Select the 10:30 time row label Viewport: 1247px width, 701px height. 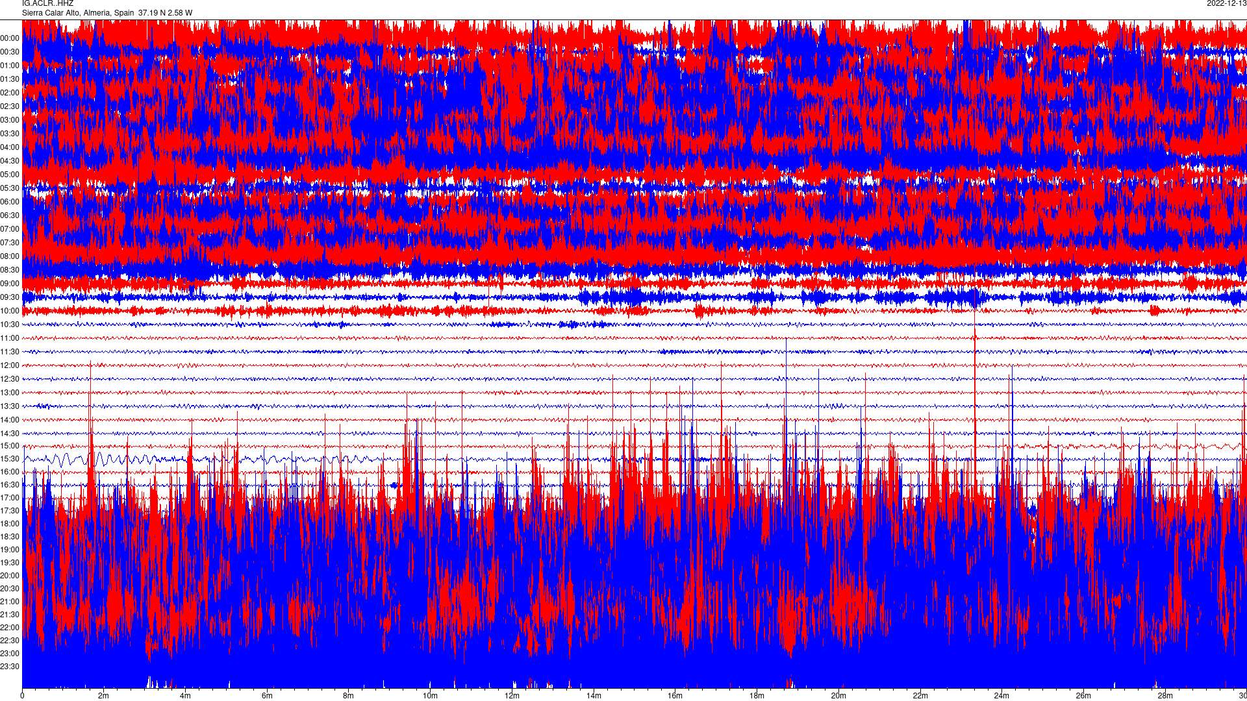10,325
